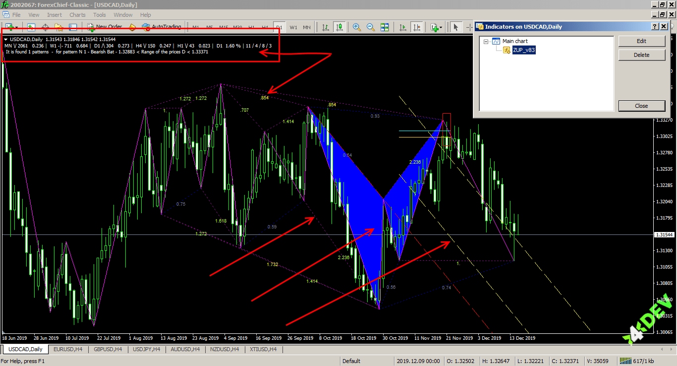
Task: Zoom out of the chart
Action: [371, 27]
